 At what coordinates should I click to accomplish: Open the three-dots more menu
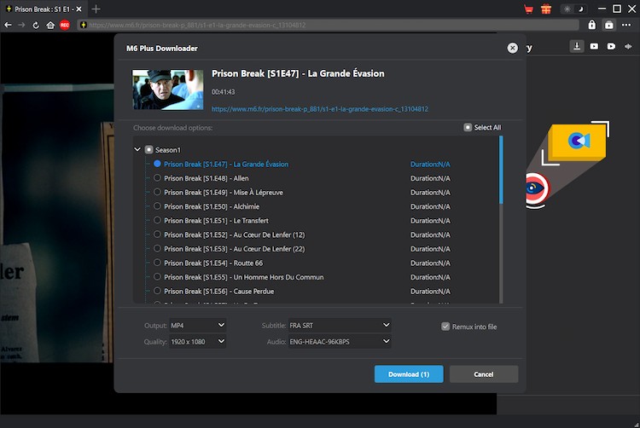(627, 26)
